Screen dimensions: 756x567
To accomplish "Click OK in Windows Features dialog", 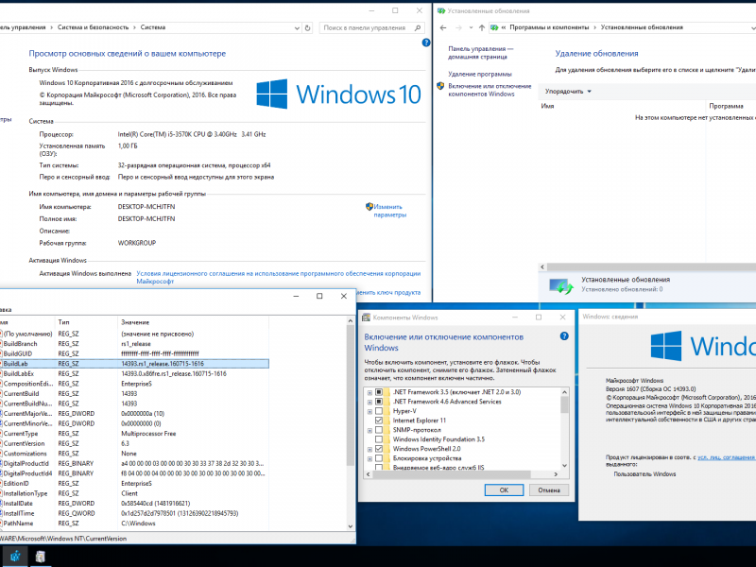I will coord(504,490).
